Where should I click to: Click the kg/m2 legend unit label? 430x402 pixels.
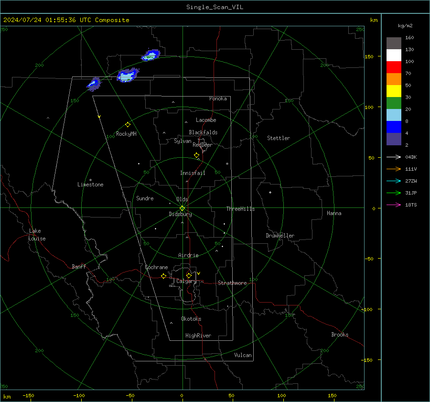405,26
